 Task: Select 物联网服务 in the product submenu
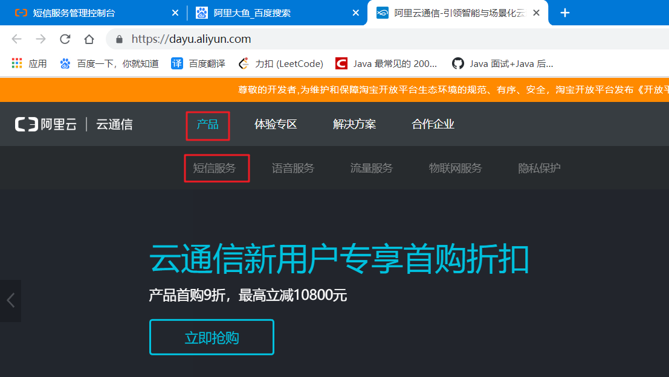pyautogui.click(x=455, y=168)
